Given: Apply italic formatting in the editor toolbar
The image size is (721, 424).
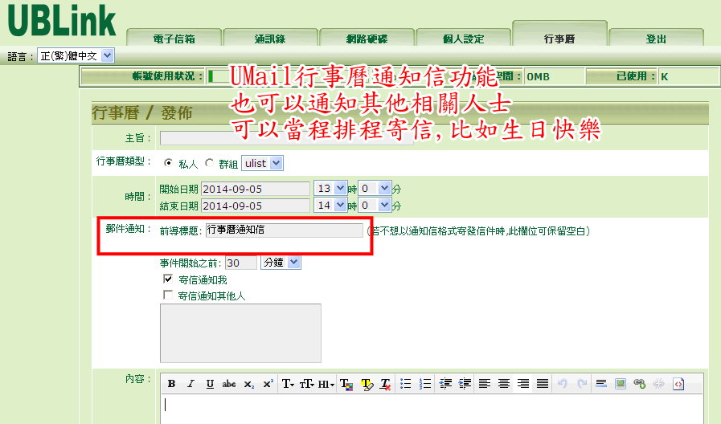Looking at the screenshot, I should (x=190, y=384).
